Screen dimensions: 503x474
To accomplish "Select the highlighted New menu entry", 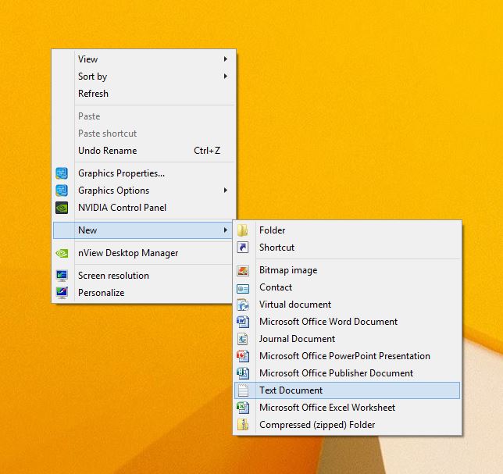I will pyautogui.click(x=143, y=230).
